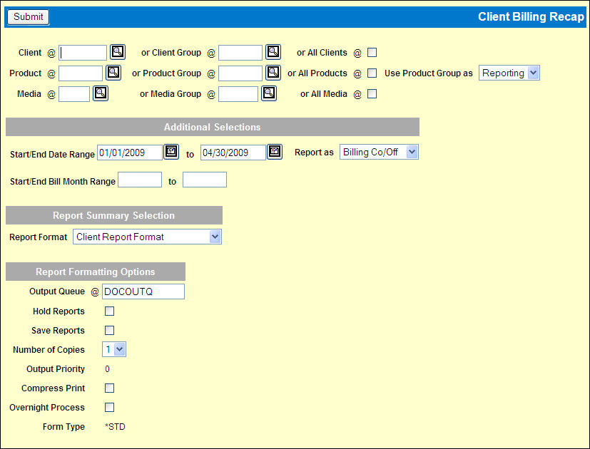Open the Media Group lookup icon

[268, 93]
